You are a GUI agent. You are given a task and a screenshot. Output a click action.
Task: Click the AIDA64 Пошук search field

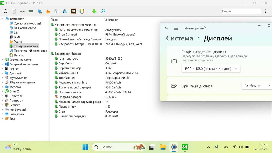[241, 11]
